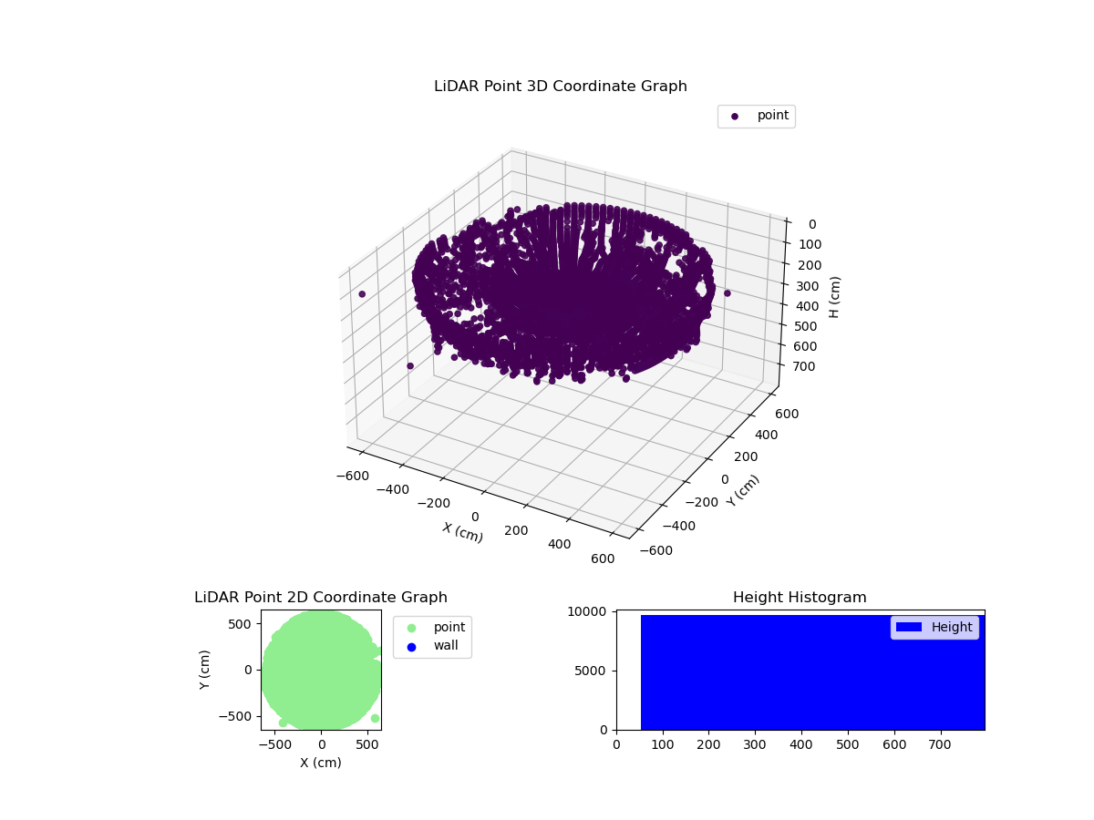Click the isolated outlier point right of the 3D ring
Viewport: 1094px width, 820px height.
[727, 293]
